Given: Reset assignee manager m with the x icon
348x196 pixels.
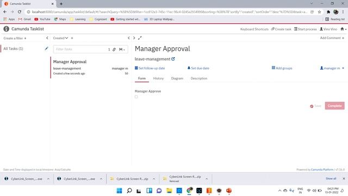Looking at the screenshot, I should point(343,68).
